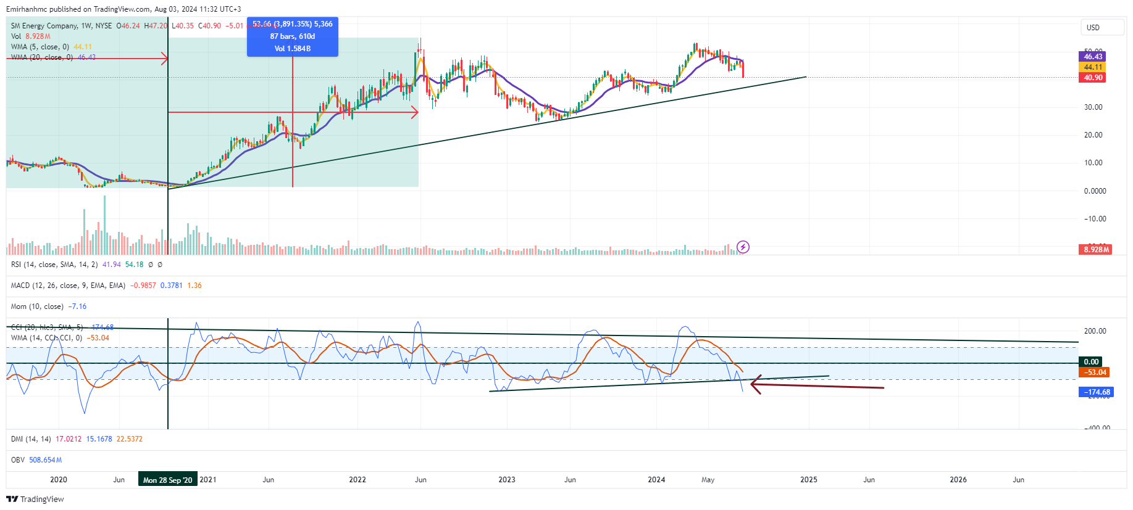Open the USD currency selector
This screenshot has height=510, width=1133.
click(x=1102, y=27)
